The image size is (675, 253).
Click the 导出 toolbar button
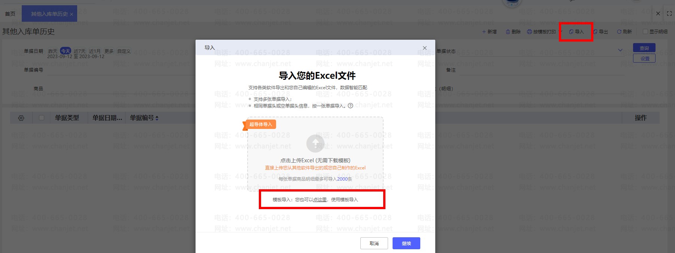point(600,32)
